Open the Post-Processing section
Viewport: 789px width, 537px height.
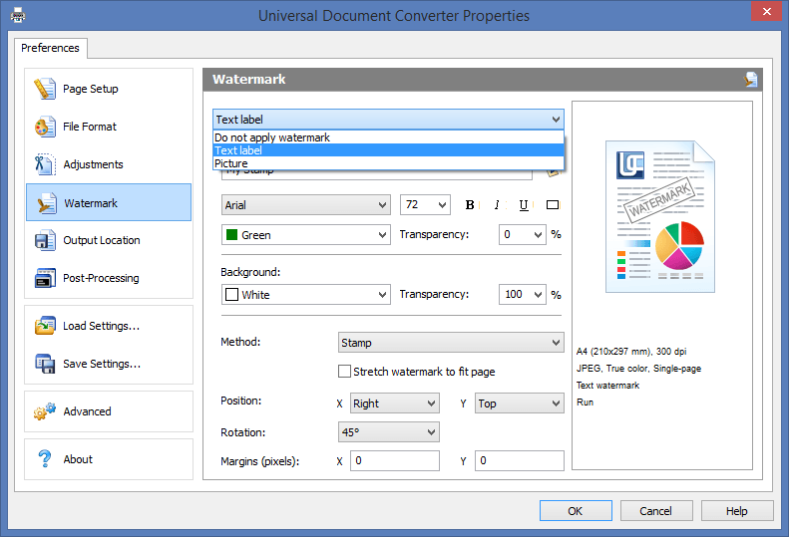point(109,278)
